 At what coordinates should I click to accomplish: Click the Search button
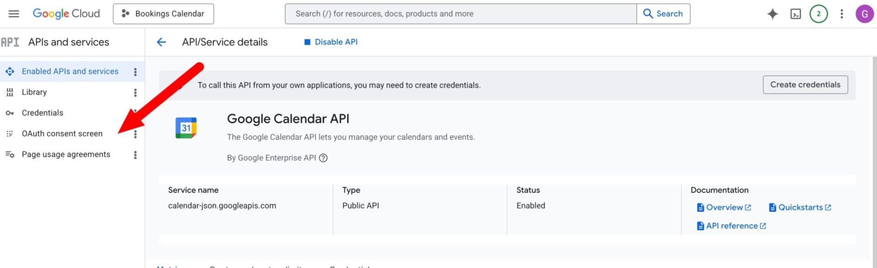pyautogui.click(x=663, y=14)
